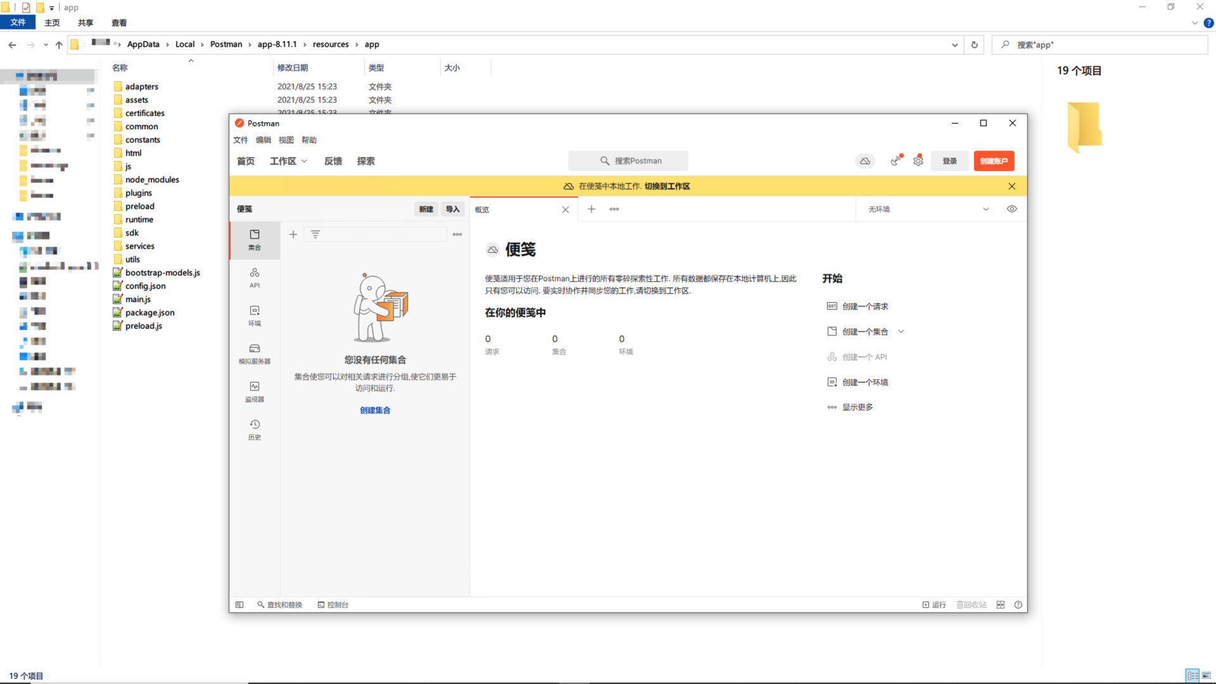1216x684 pixels.
Task: Expand the Explorer ribbon chevron
Action: (x=1194, y=23)
